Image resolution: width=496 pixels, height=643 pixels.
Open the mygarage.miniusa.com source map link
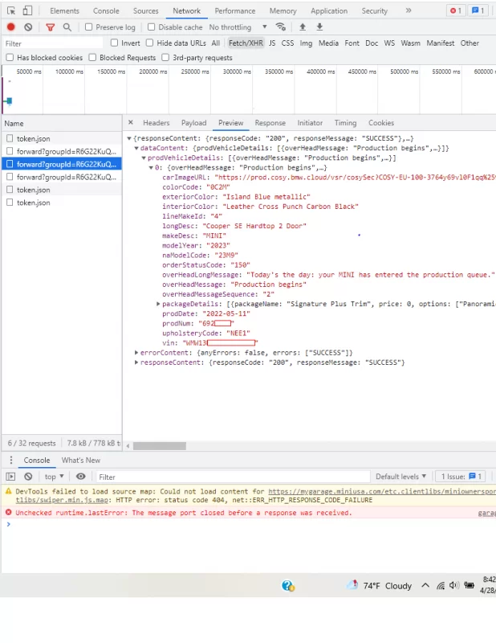(382, 491)
